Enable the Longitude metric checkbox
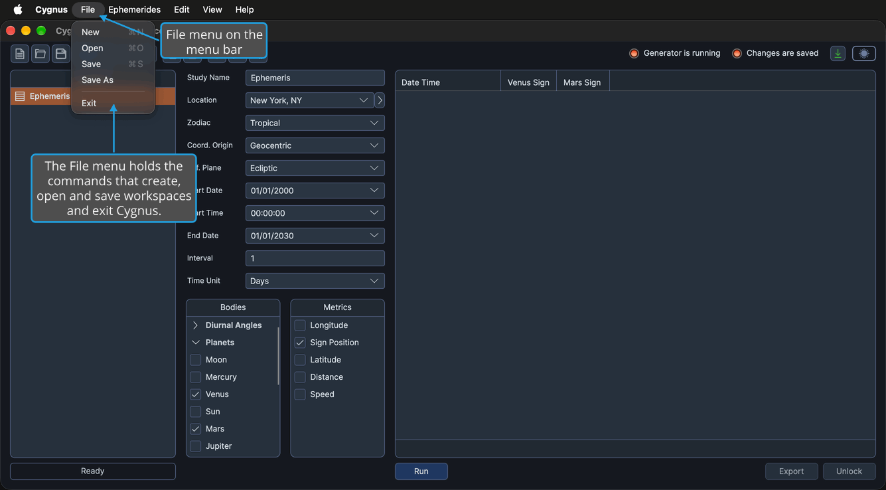The width and height of the screenshot is (886, 490). pyautogui.click(x=300, y=325)
